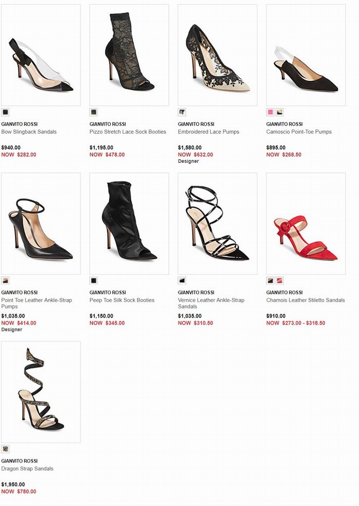Select black swatch under Bow Slingback Sandals

point(5,112)
